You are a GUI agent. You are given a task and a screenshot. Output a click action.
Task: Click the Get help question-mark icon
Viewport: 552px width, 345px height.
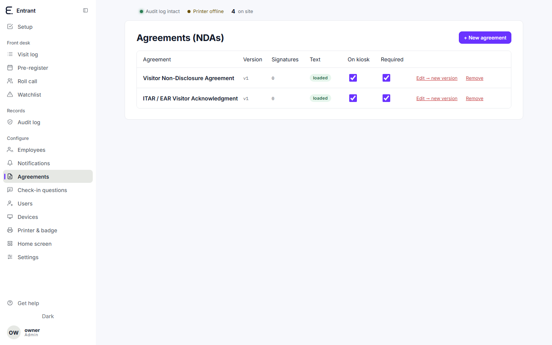(x=10, y=303)
